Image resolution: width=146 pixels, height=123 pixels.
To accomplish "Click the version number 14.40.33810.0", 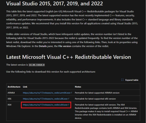I will click(37, 65).
